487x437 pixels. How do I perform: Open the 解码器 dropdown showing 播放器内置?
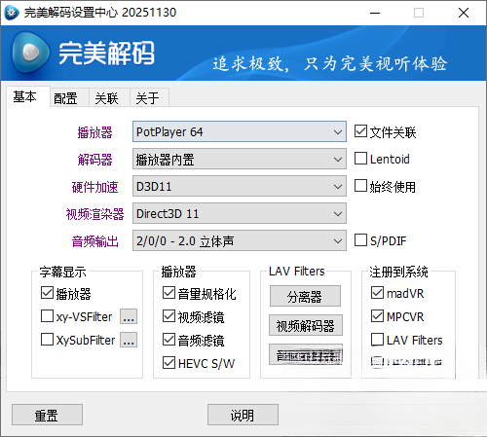pyautogui.click(x=240, y=159)
